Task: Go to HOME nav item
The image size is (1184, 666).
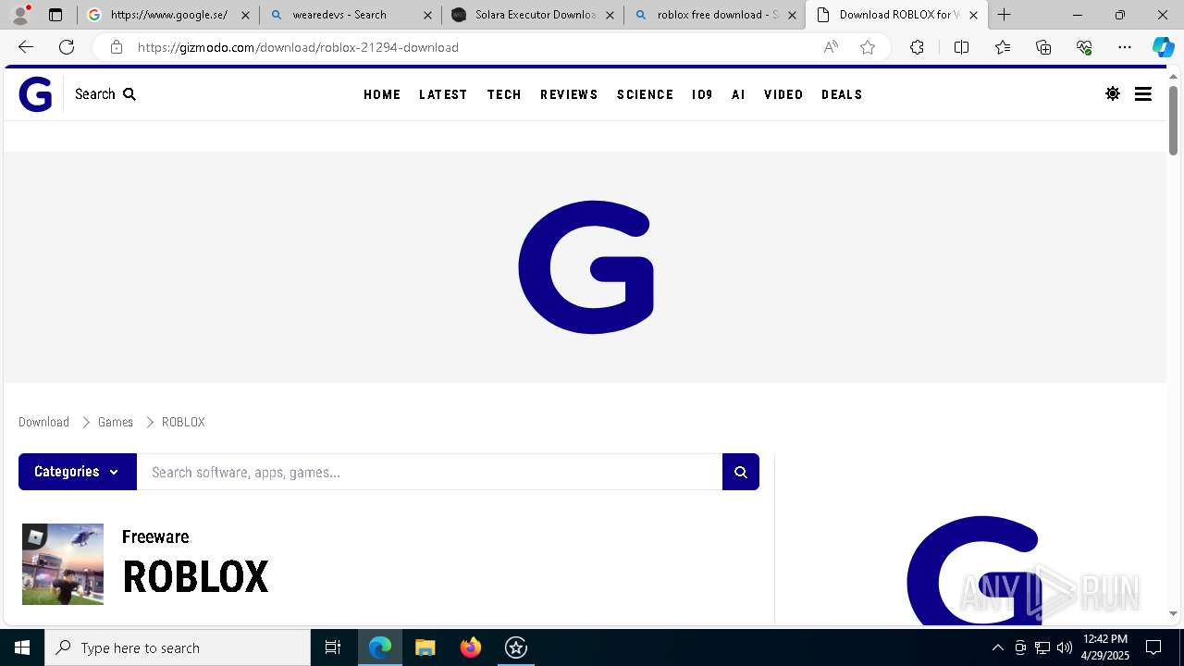Action: coord(382,94)
